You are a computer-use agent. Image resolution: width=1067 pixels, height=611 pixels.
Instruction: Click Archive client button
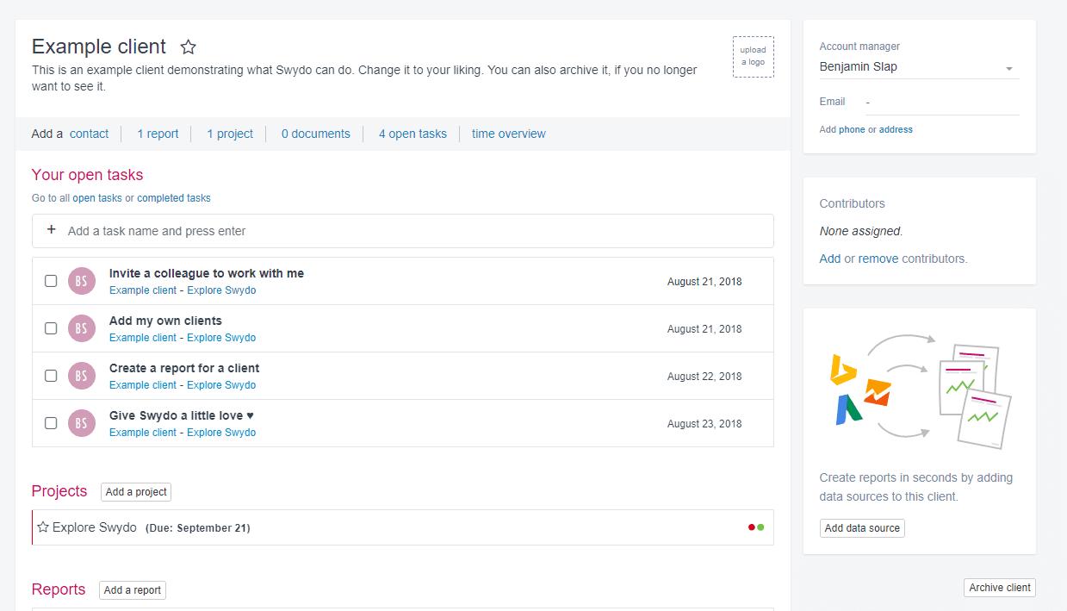pyautogui.click(x=1000, y=588)
